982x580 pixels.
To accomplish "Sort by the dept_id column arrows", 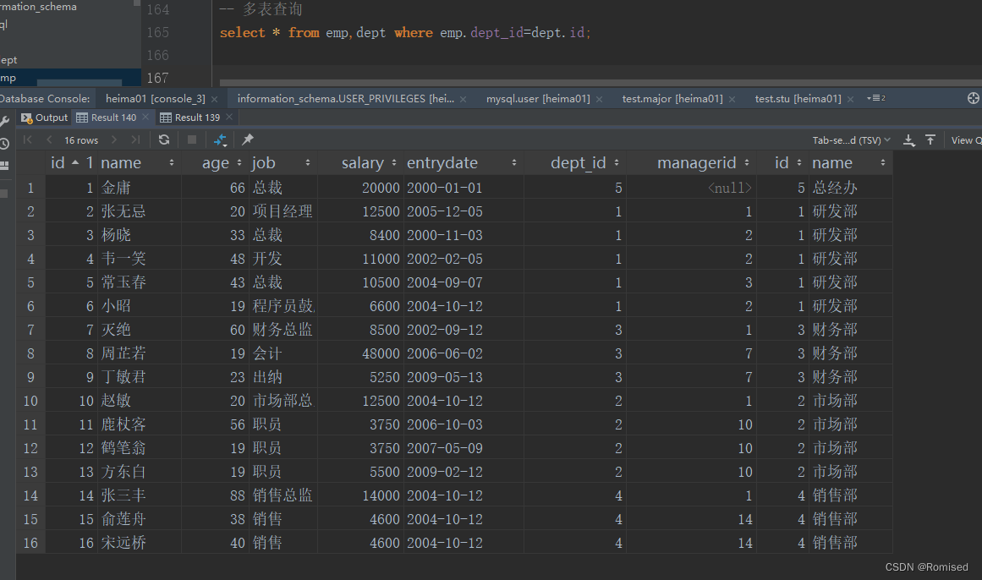I will (x=617, y=163).
